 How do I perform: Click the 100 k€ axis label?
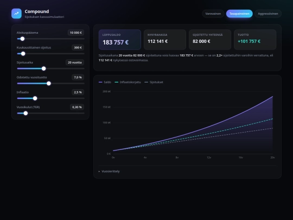[x=106, y=123]
